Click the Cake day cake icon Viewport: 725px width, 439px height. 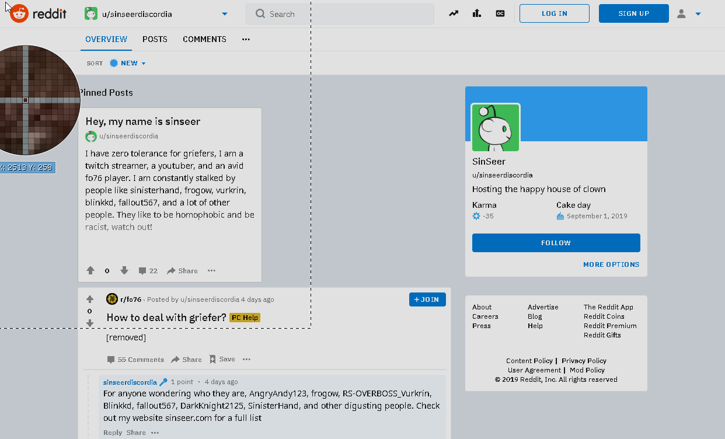(x=560, y=216)
